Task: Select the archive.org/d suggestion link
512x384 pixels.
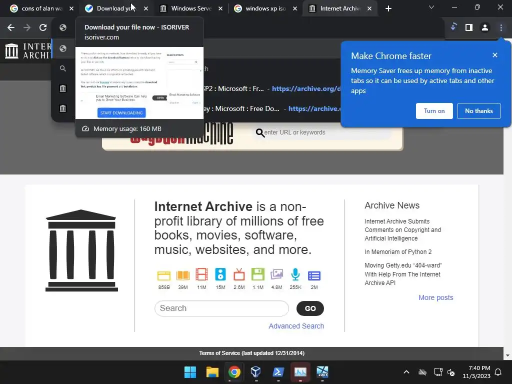Action: pyautogui.click(x=306, y=89)
